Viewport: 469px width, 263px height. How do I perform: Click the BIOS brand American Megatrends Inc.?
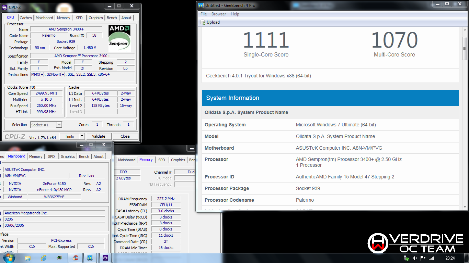(54, 213)
